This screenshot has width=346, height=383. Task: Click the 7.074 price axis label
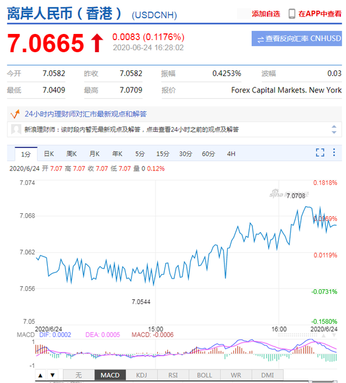pyautogui.click(x=28, y=183)
